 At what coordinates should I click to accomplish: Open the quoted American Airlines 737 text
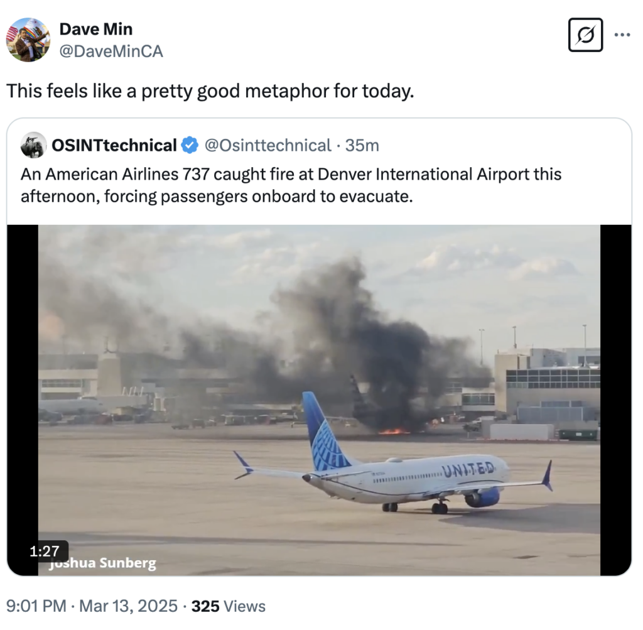pos(291,185)
